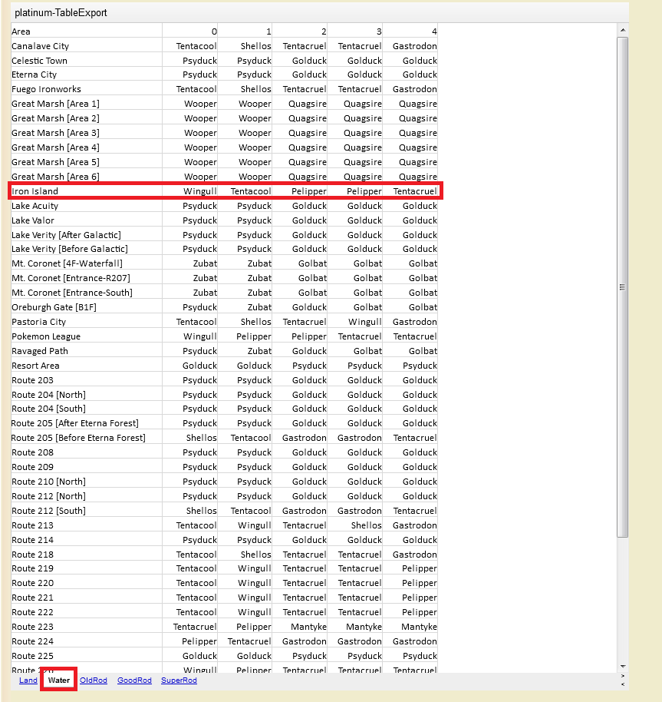Select Tentacruel in the Route 223 row
This screenshot has width=662, height=702.
(x=190, y=627)
